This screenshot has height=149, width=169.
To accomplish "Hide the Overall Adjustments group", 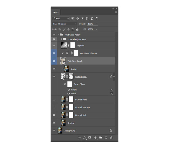I will pos(54,39).
